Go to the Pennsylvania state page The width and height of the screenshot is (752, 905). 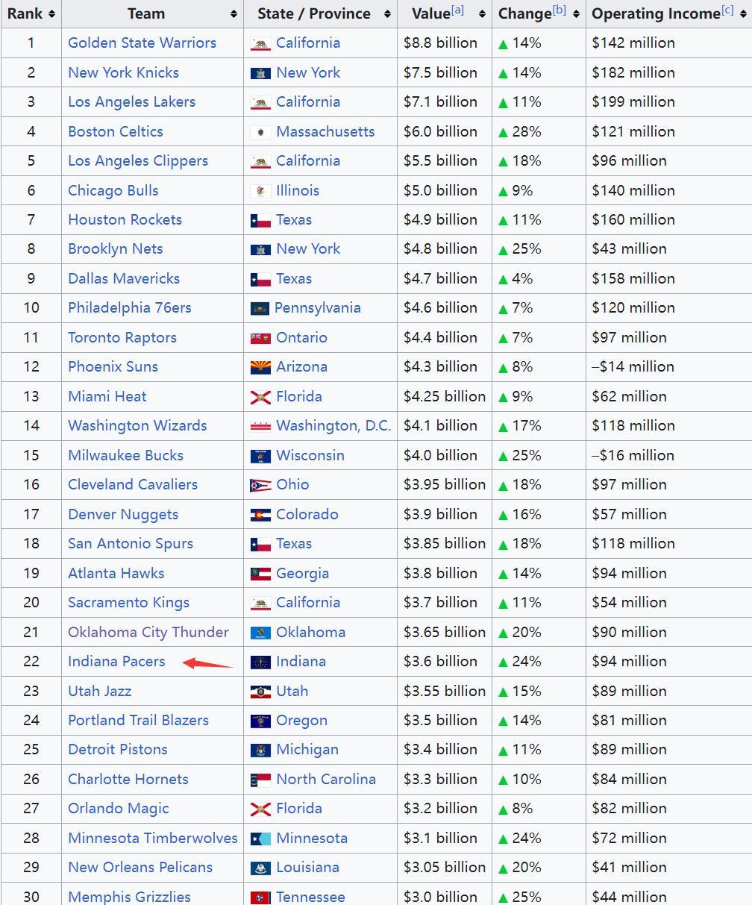point(317,308)
